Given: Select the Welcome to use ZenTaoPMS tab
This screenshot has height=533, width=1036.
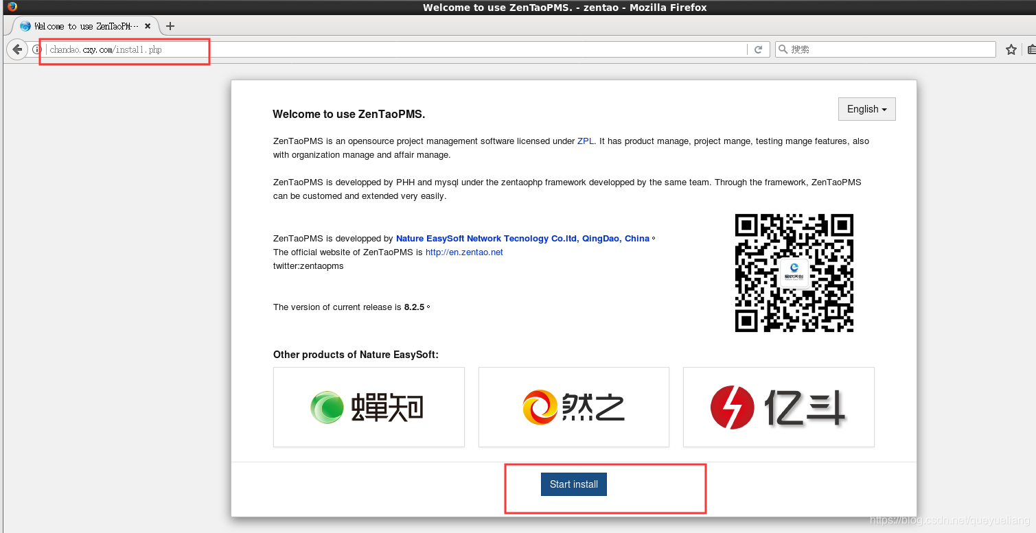Looking at the screenshot, I should 86,26.
